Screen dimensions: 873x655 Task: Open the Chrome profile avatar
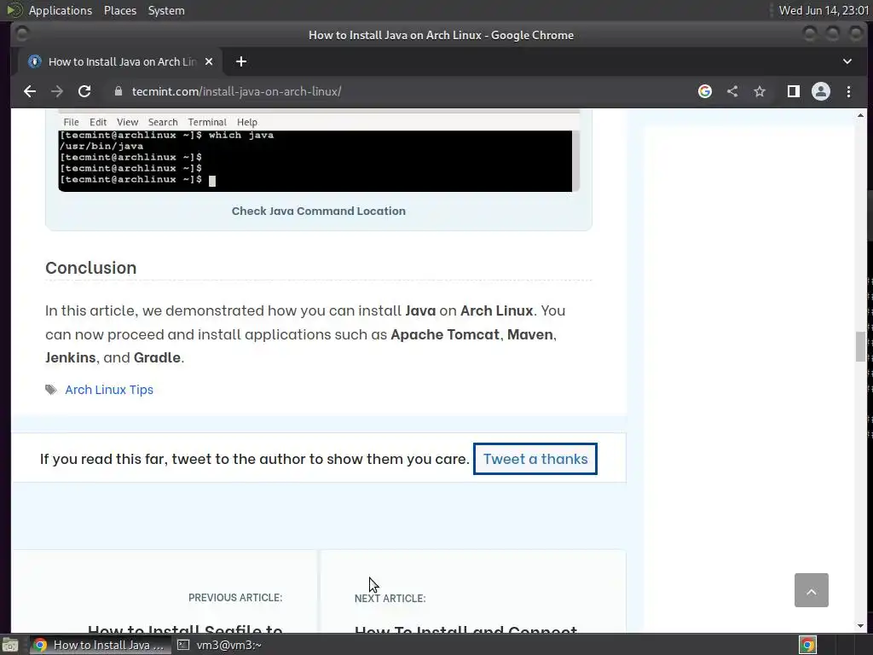coord(821,91)
